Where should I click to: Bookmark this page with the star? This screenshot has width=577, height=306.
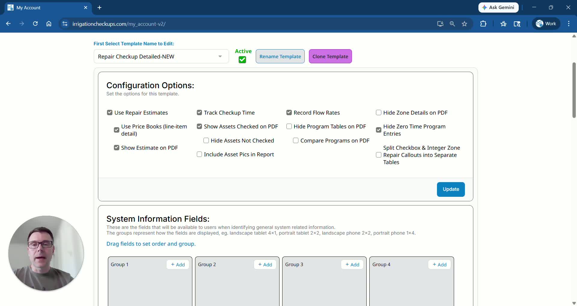coord(465,24)
